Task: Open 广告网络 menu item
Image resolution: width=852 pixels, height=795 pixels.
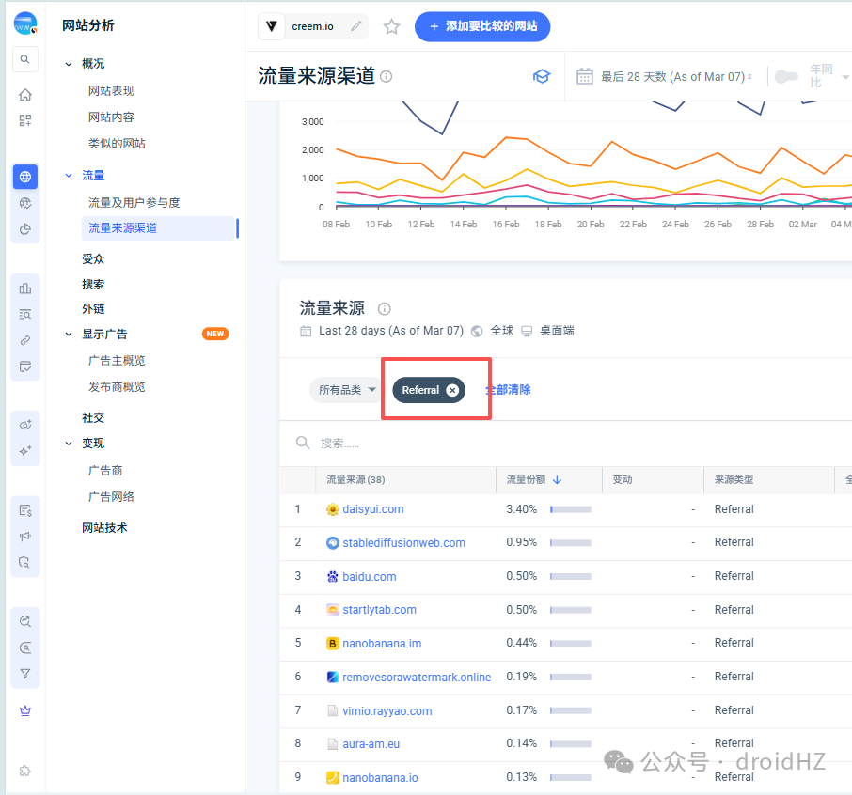Action: (111, 496)
